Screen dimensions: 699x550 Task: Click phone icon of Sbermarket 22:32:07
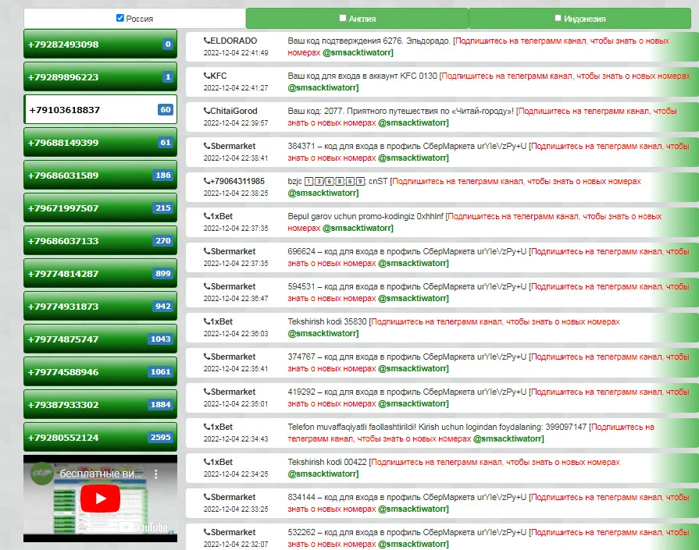pyautogui.click(x=207, y=532)
